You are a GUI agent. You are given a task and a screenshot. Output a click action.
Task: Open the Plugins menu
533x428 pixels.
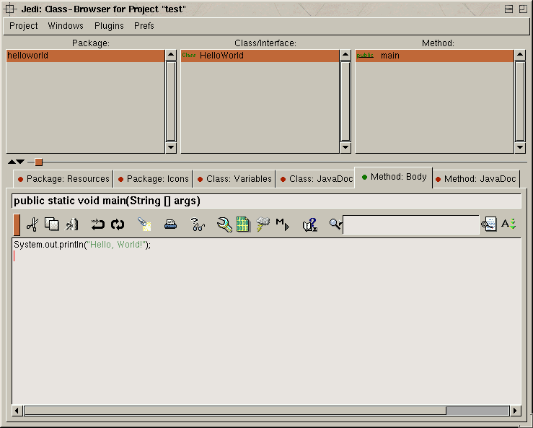(x=109, y=26)
